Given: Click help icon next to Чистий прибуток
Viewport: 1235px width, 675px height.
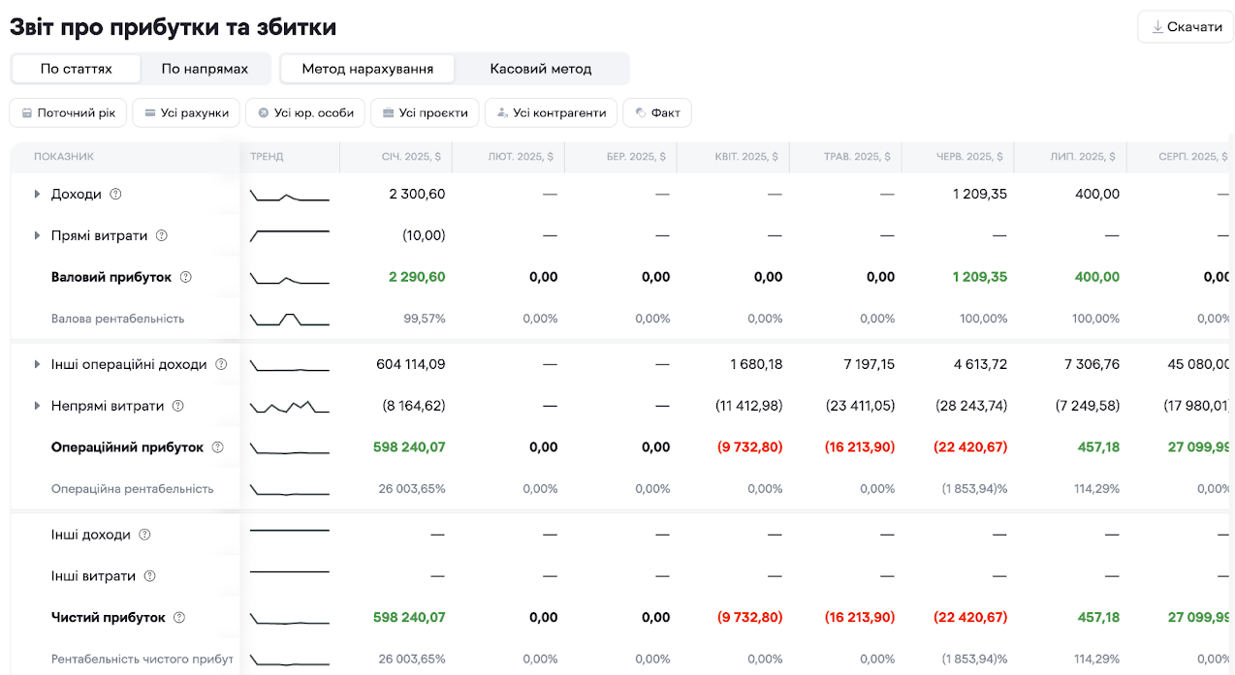Looking at the screenshot, I should 179,617.
